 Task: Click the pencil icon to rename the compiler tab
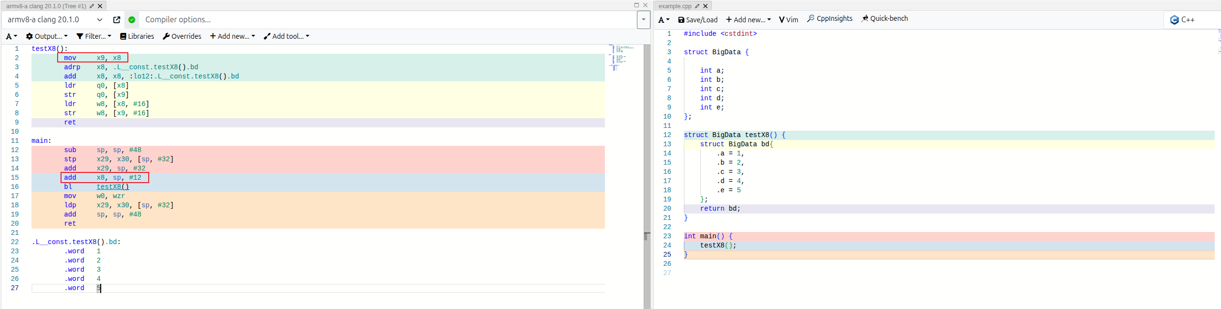[92, 6]
